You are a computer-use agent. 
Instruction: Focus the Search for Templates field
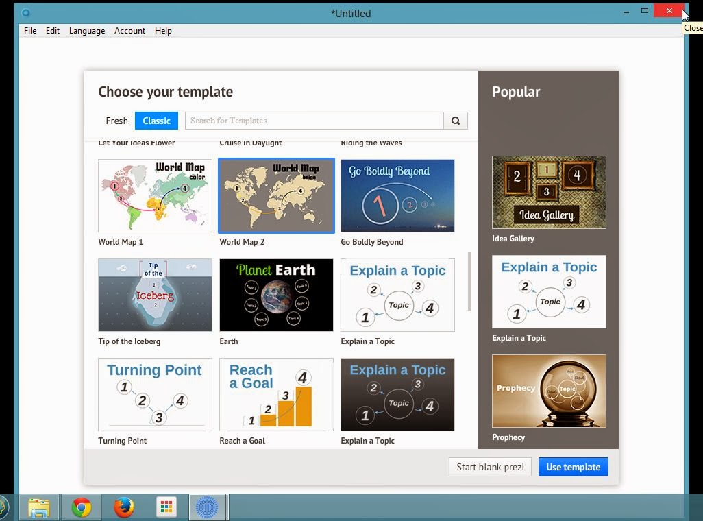314,121
